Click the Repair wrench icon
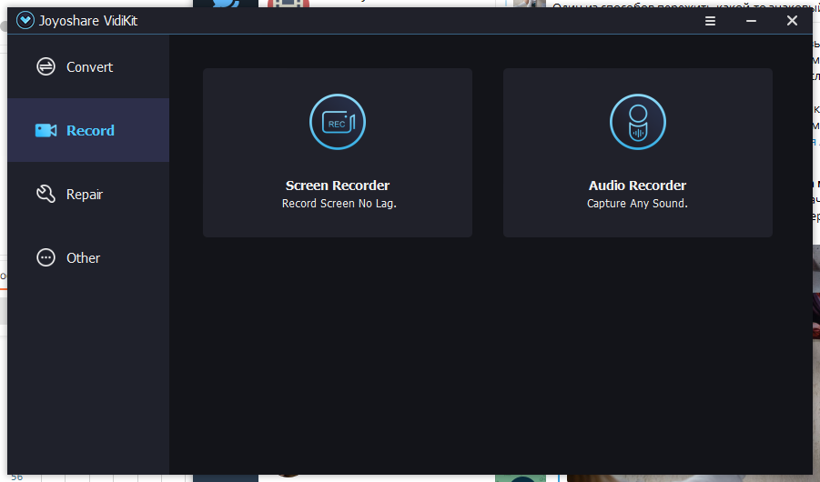The width and height of the screenshot is (820, 482). 46,194
